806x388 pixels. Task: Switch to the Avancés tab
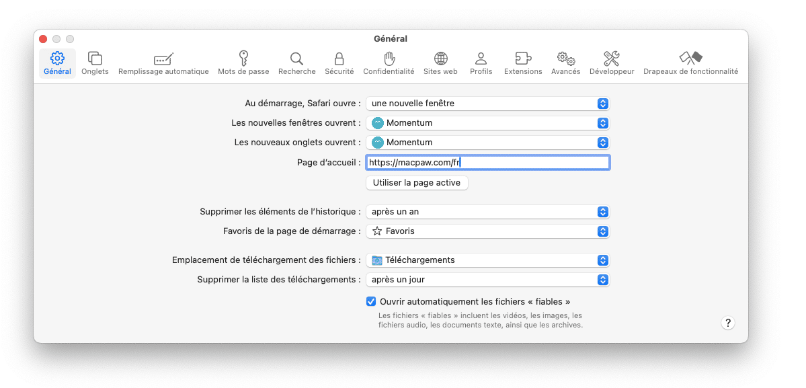(565, 63)
